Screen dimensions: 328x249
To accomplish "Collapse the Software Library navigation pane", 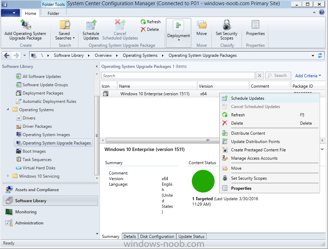I will click(x=96, y=66).
